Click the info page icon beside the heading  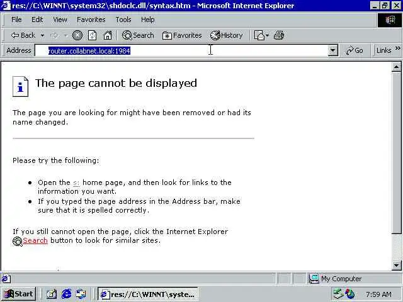21,86
